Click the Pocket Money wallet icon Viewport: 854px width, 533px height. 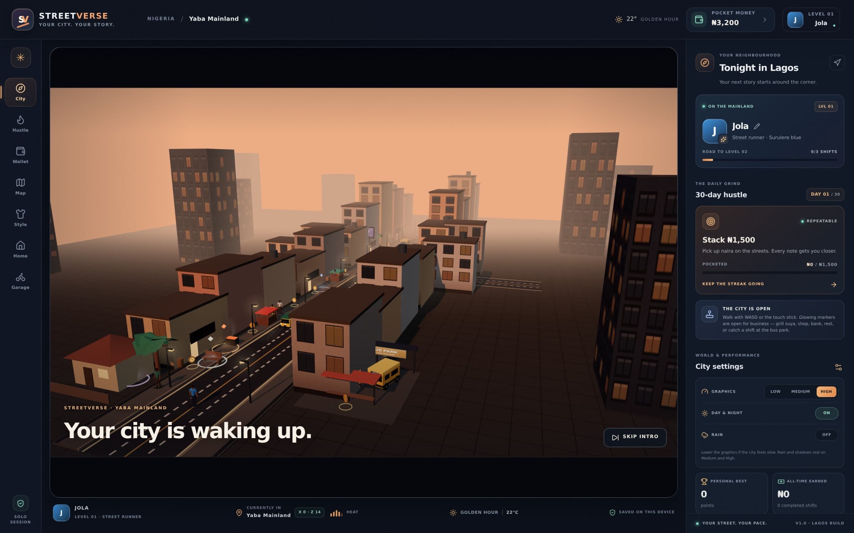click(x=699, y=20)
